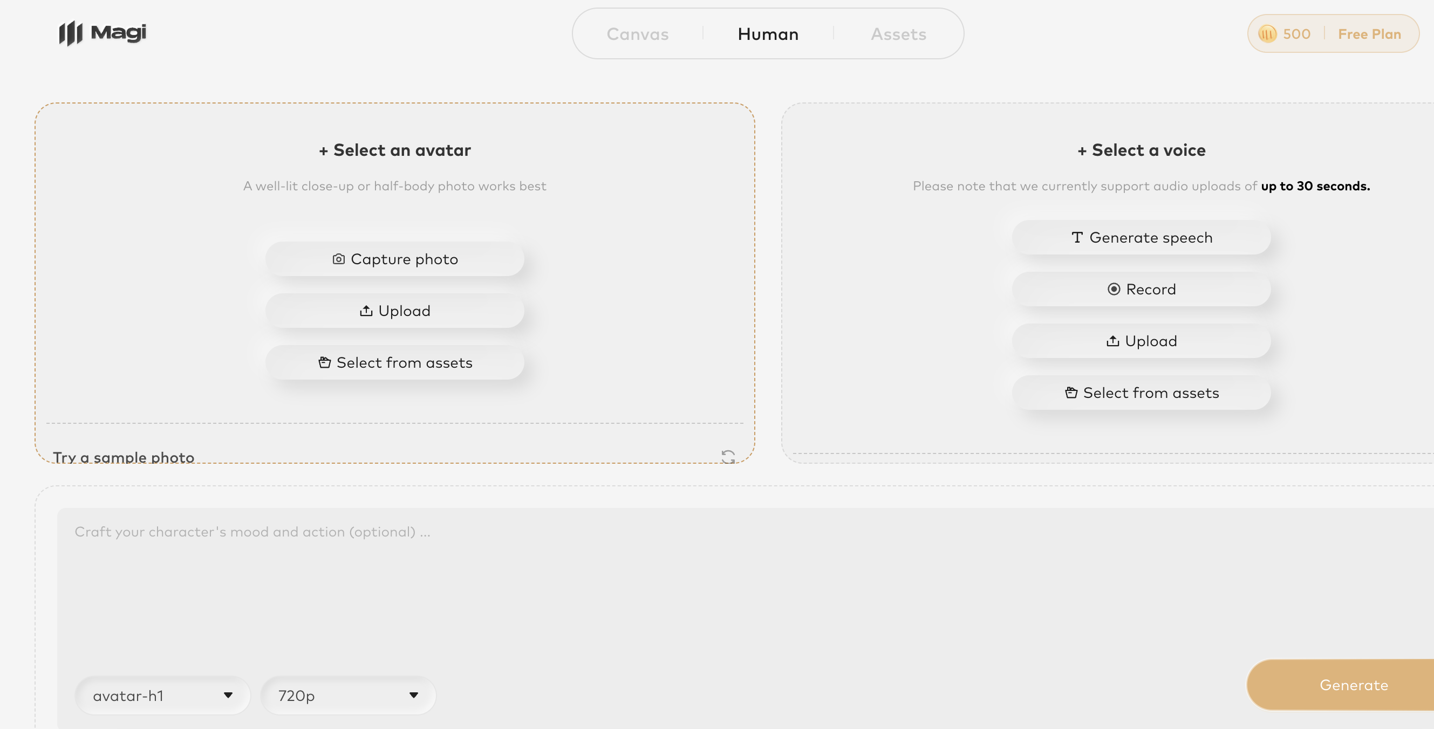1434x729 pixels.
Task: Click the Record voice button
Action: click(x=1141, y=290)
